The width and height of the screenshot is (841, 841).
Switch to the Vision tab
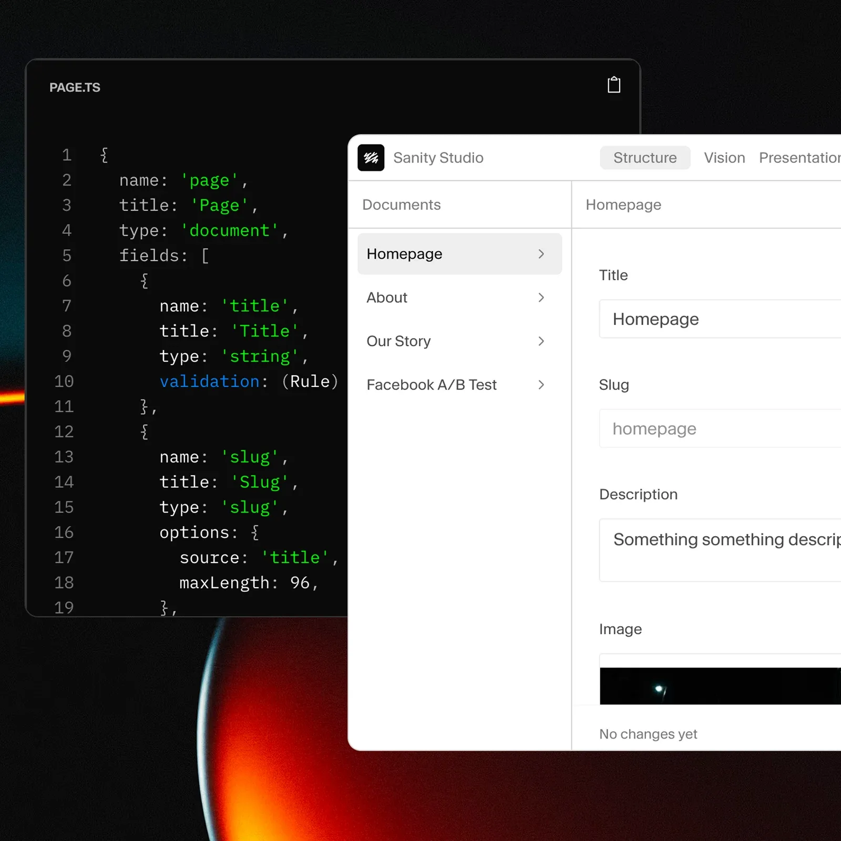pos(724,158)
